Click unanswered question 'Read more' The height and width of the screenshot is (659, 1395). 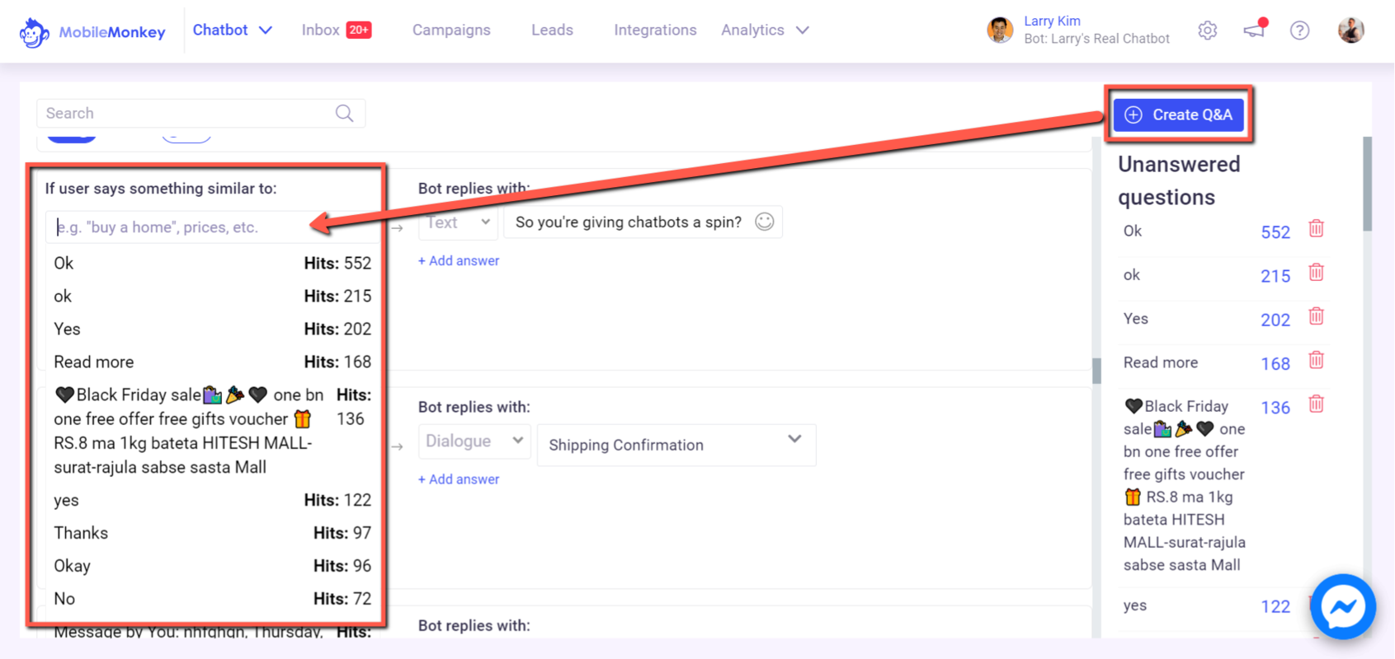tap(1161, 362)
